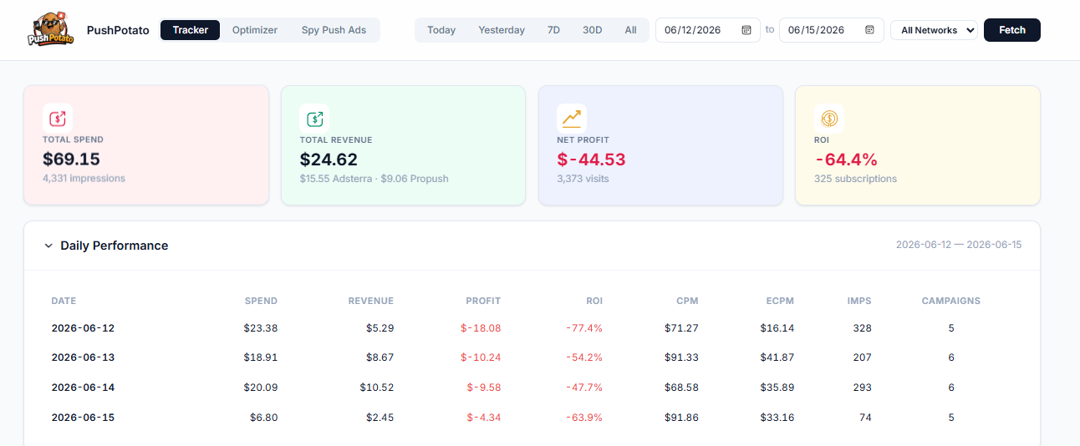The width and height of the screenshot is (1080, 446).
Task: Select the Tracker tab
Action: tap(191, 30)
